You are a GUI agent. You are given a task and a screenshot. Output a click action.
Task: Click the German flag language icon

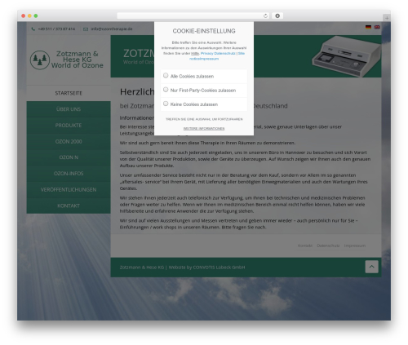tap(368, 27)
